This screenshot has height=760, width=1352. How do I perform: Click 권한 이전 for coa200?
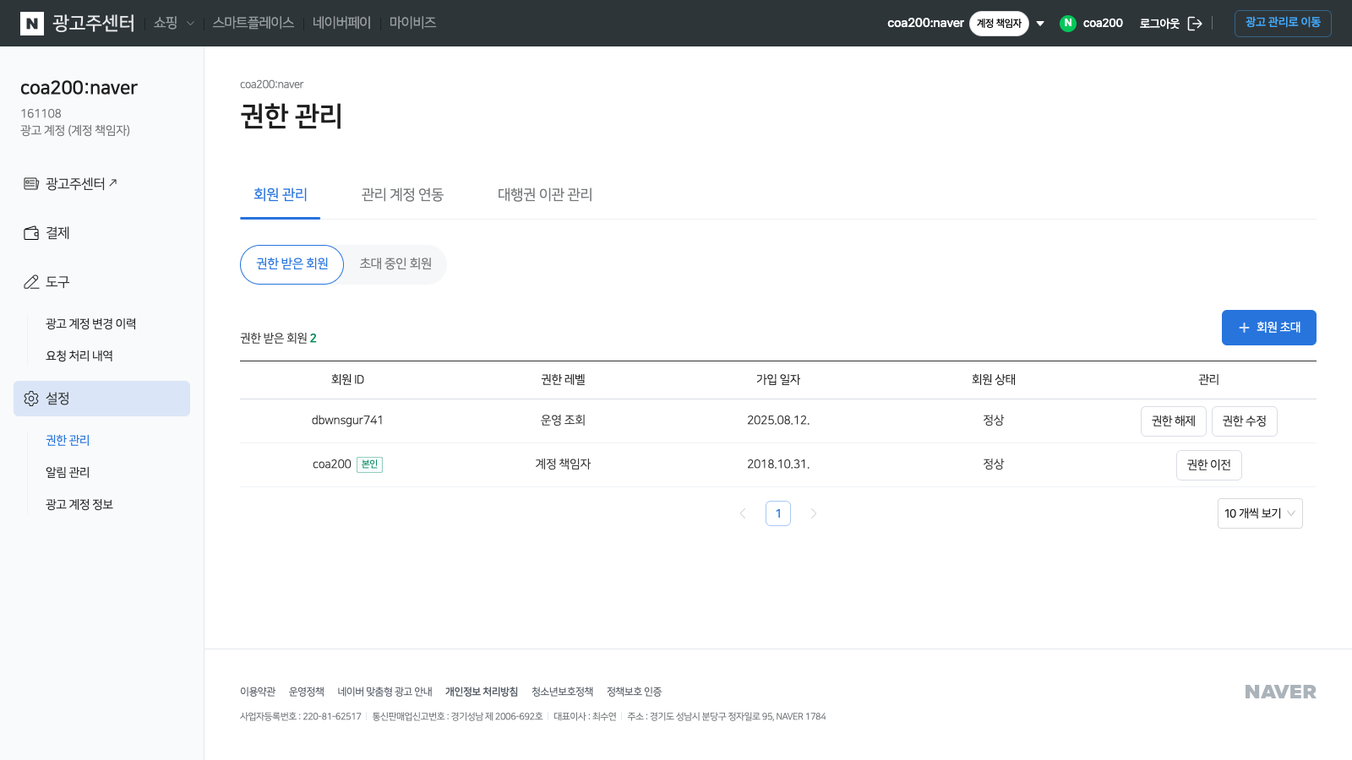pyautogui.click(x=1209, y=464)
